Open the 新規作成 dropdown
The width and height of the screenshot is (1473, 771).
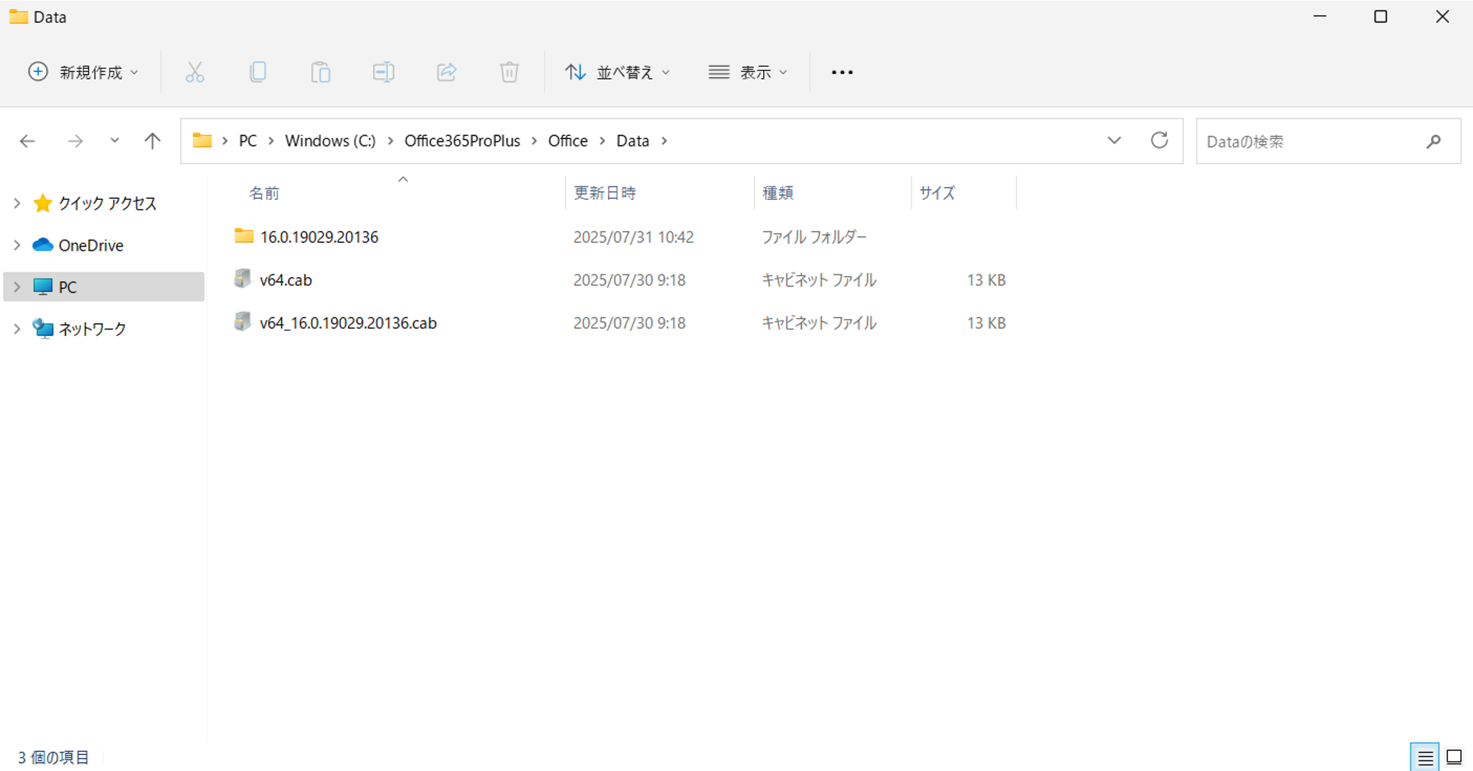[84, 72]
